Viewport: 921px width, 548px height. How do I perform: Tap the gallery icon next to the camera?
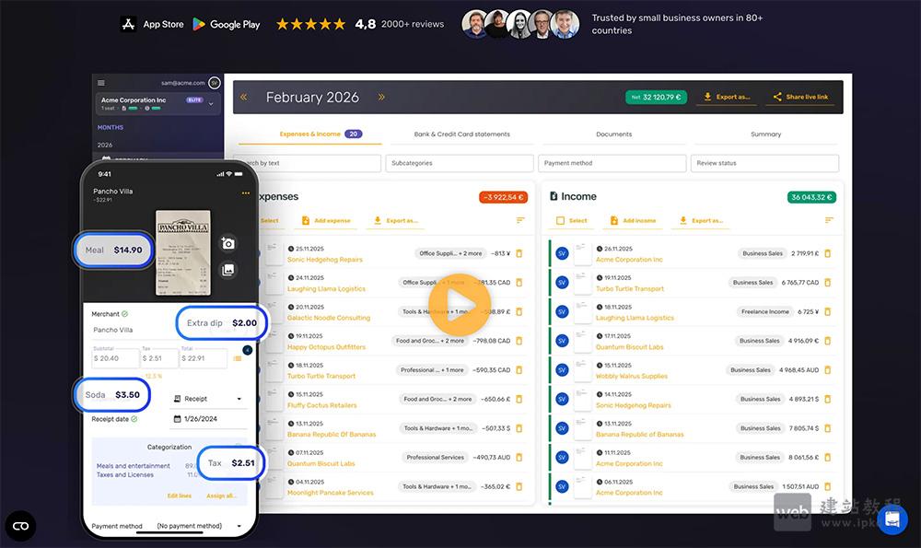(x=229, y=269)
